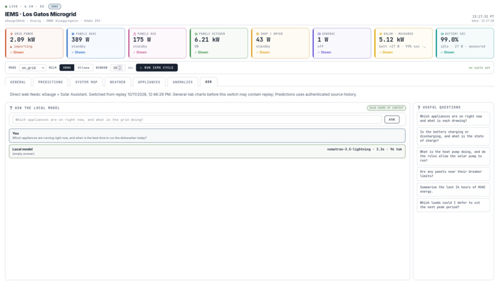
Task: Click the ASK submit button
Action: [x=392, y=120]
